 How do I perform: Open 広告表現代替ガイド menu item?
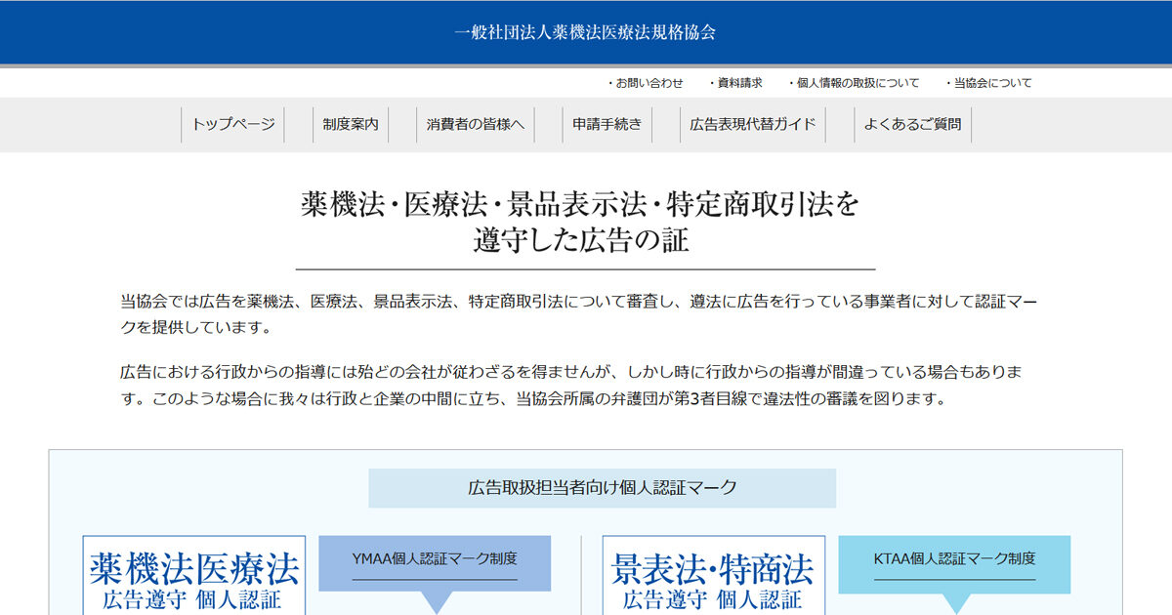[x=753, y=125]
